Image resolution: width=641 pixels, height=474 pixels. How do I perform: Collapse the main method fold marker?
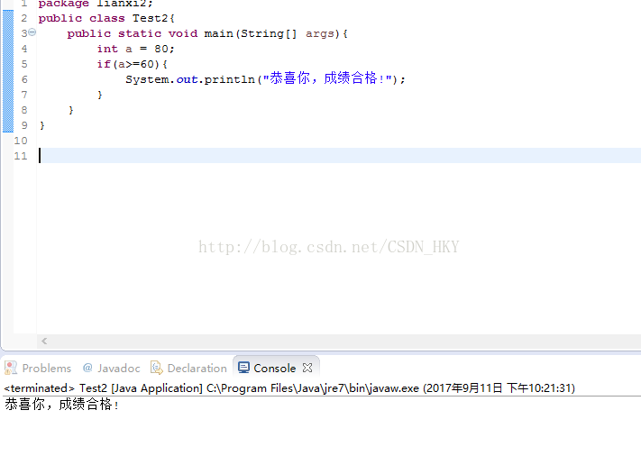click(x=32, y=32)
